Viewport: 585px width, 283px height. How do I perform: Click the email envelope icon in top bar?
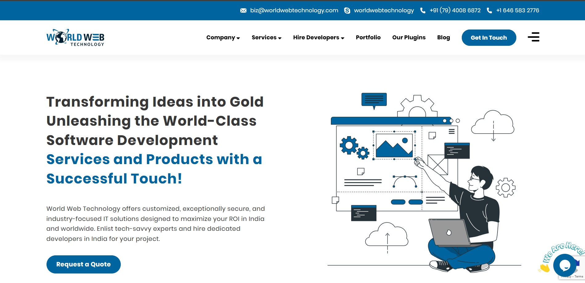pyautogui.click(x=243, y=10)
